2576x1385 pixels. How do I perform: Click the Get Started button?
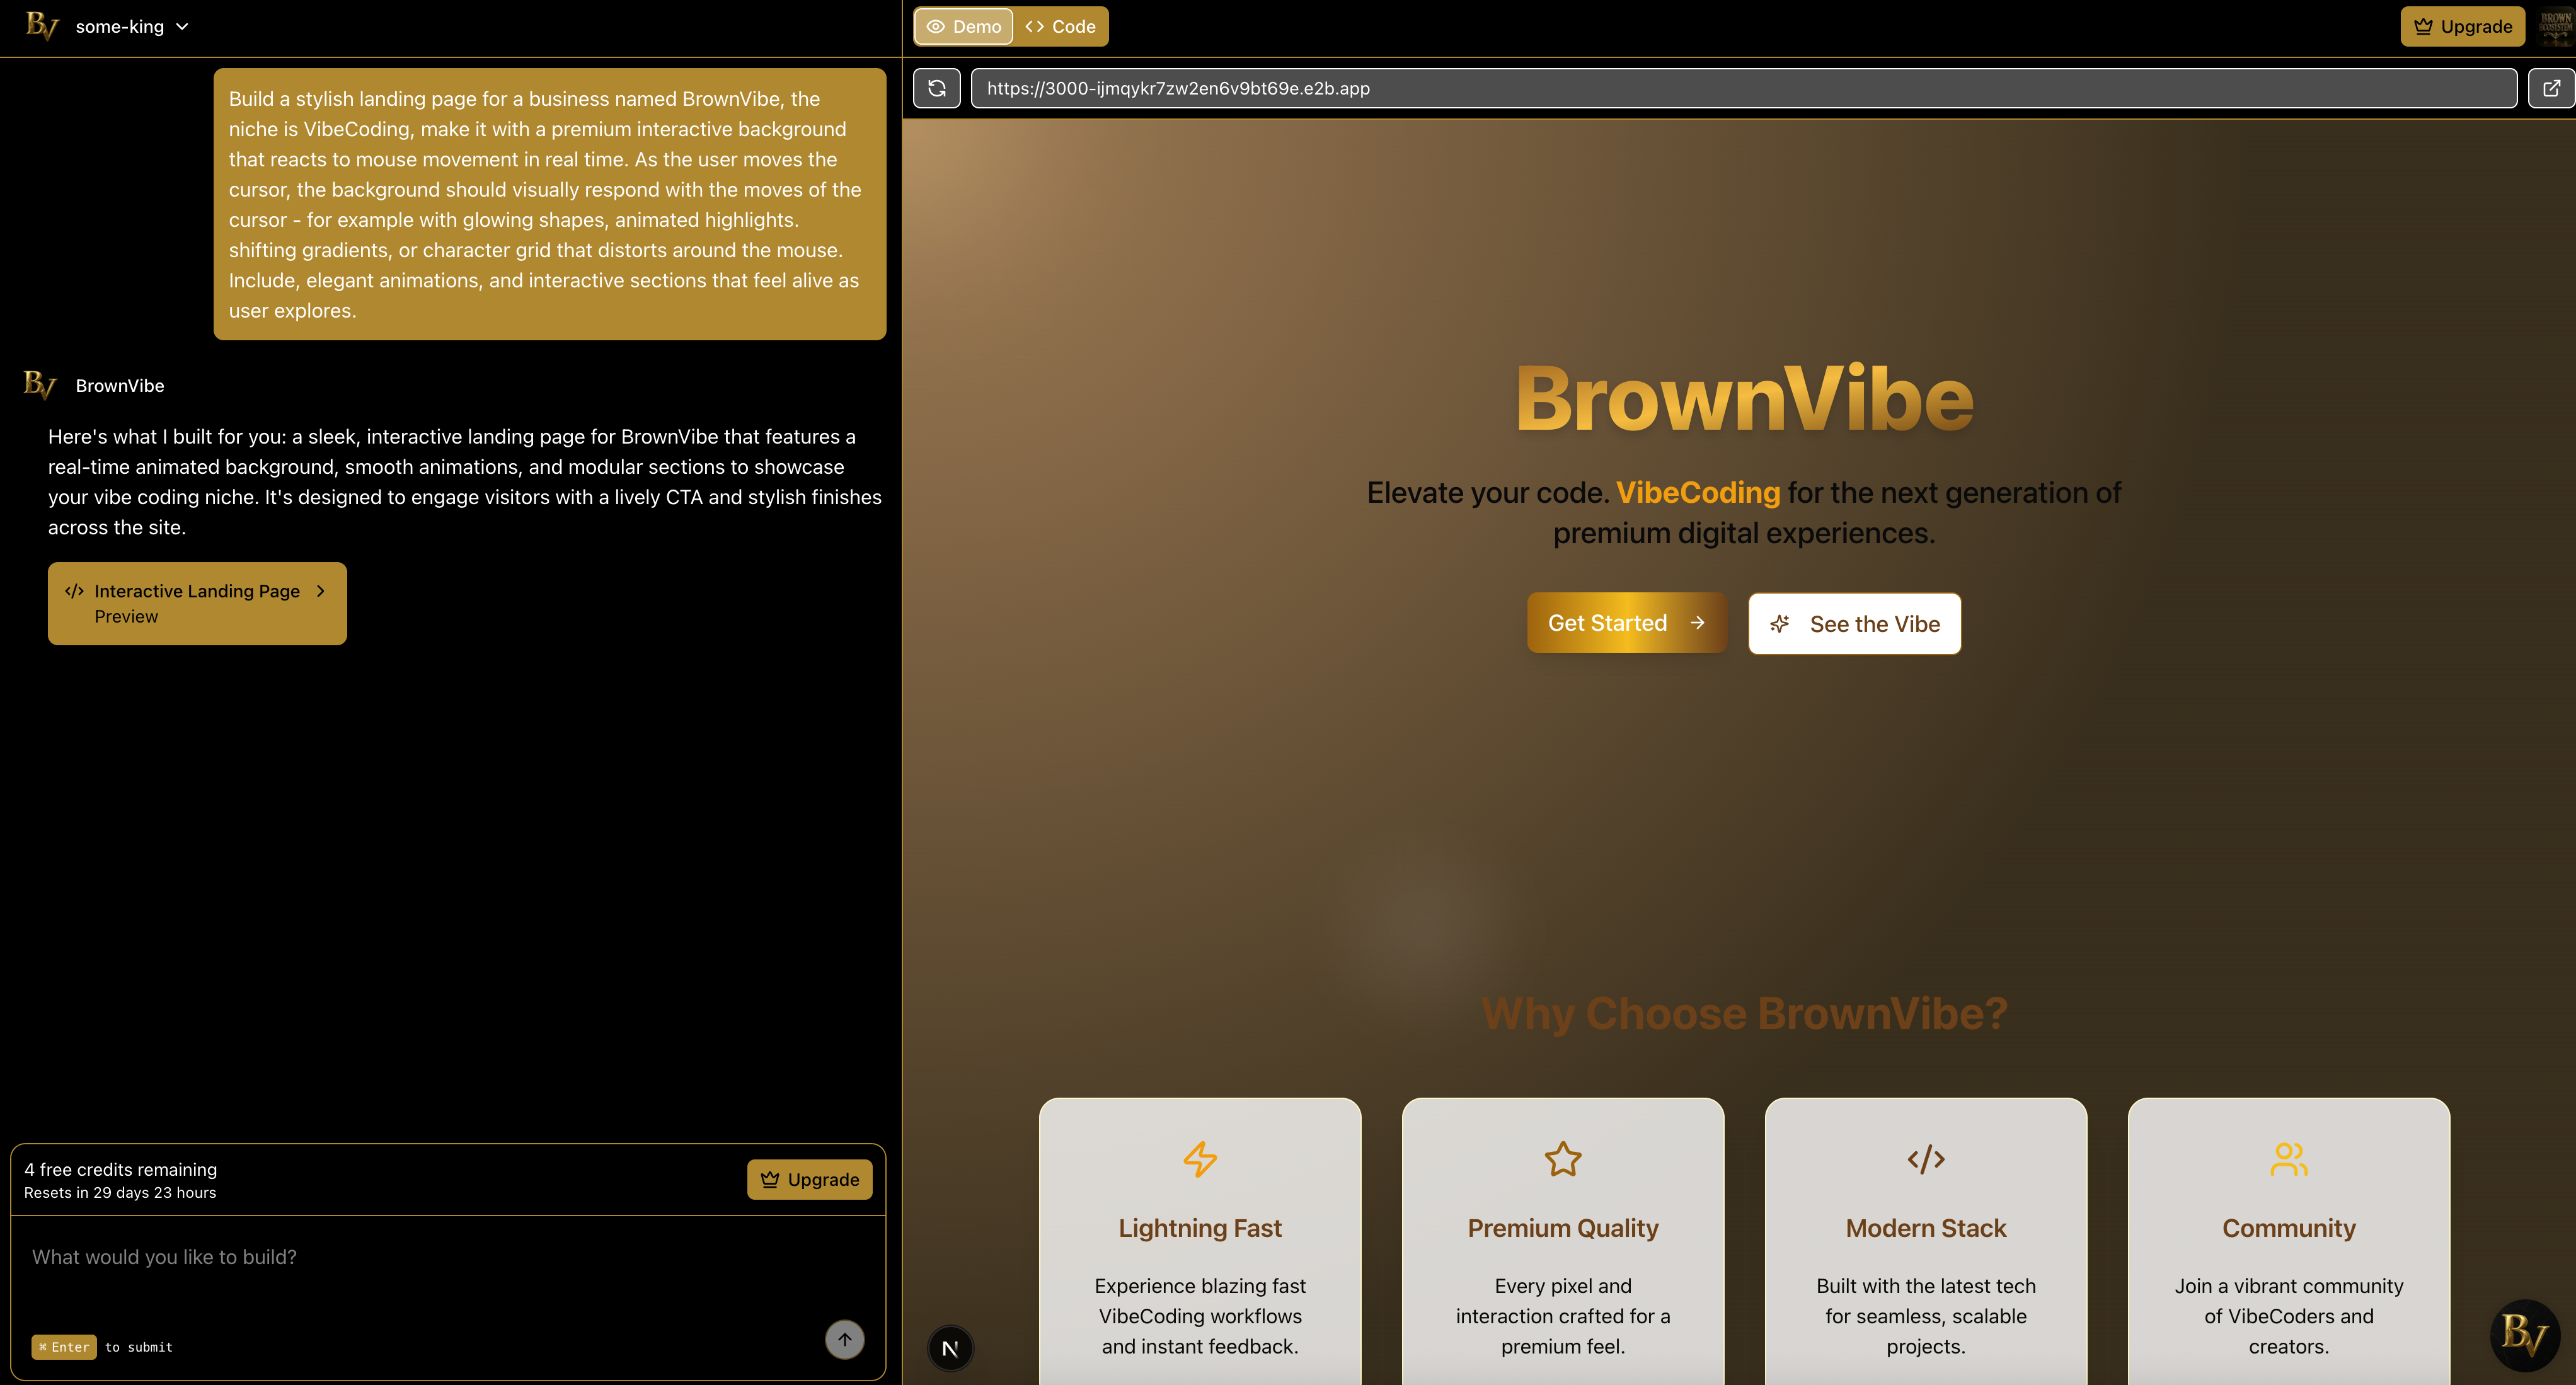1626,623
